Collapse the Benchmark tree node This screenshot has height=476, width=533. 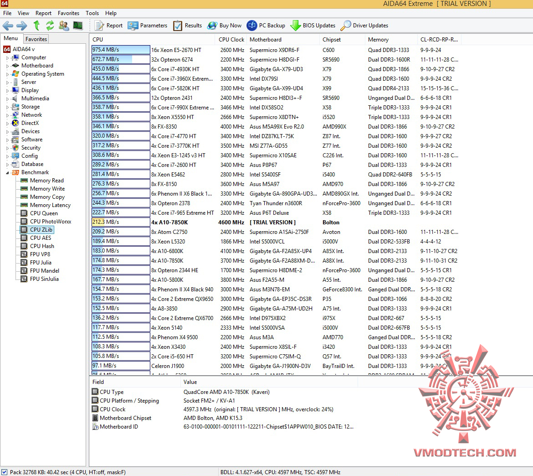click(7, 173)
